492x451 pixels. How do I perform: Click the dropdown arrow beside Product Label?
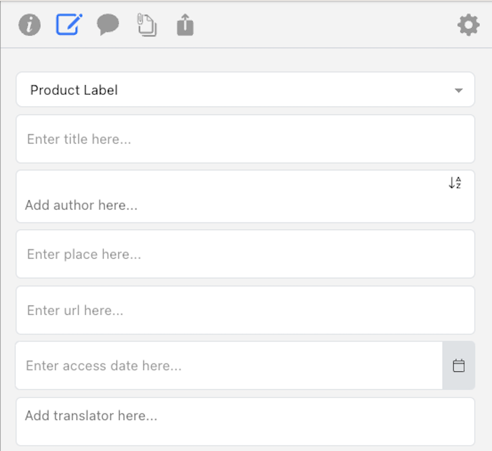tap(458, 90)
